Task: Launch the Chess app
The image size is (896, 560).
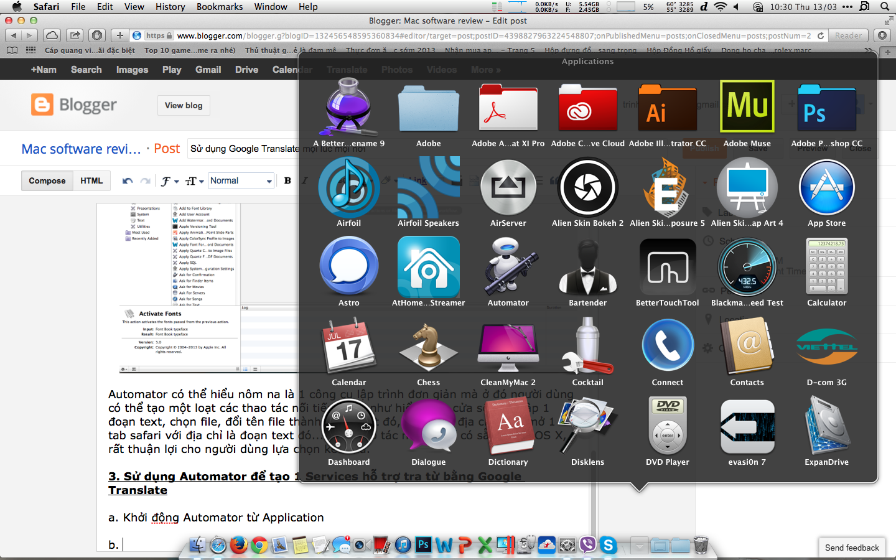Action: (x=429, y=347)
